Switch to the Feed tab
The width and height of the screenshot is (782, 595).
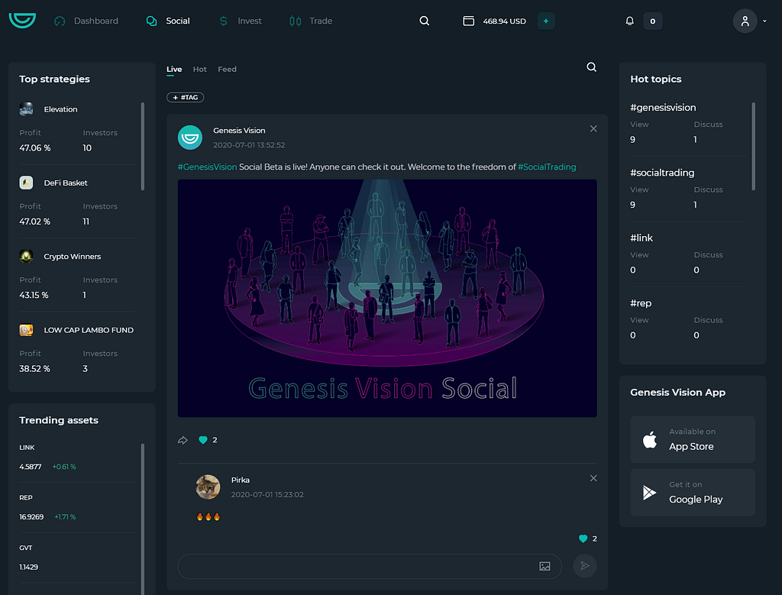click(x=227, y=70)
